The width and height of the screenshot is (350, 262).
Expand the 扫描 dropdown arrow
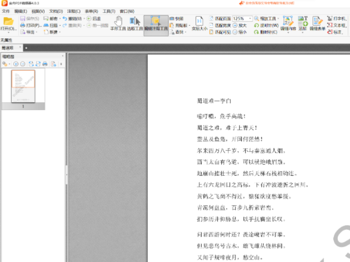coord(60,25)
